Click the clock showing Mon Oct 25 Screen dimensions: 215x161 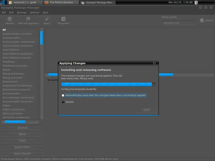(180, 2)
